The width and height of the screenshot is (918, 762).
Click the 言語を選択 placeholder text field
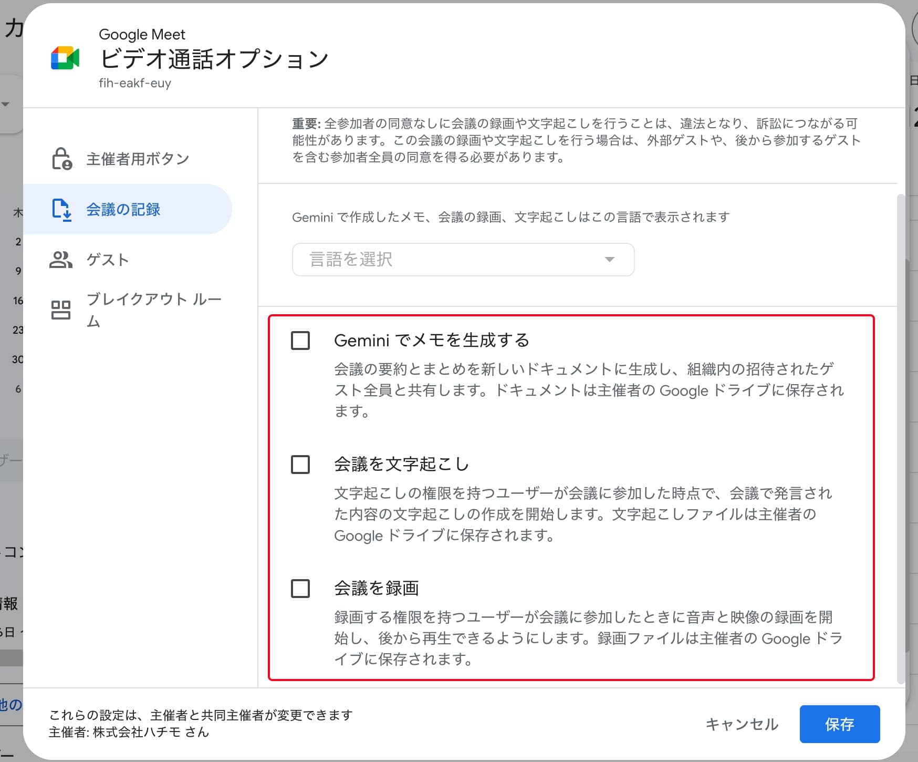click(351, 260)
